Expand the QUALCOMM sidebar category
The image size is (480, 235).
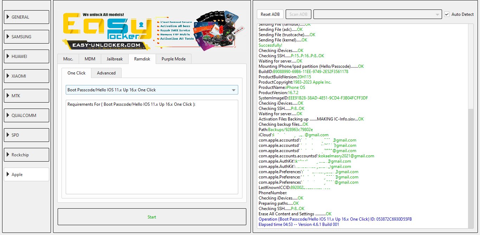pyautogui.click(x=26, y=115)
